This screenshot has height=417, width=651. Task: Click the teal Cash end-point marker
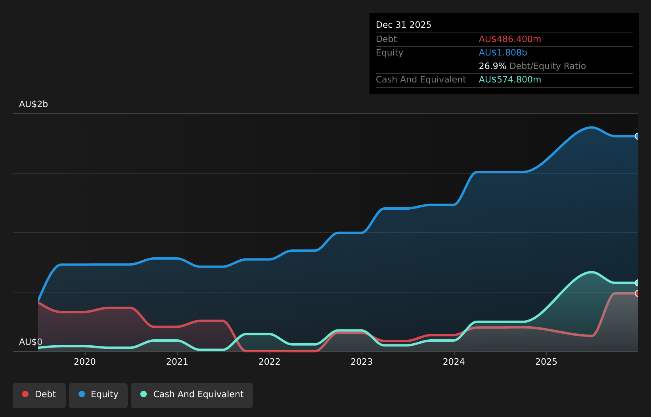pyautogui.click(x=638, y=283)
